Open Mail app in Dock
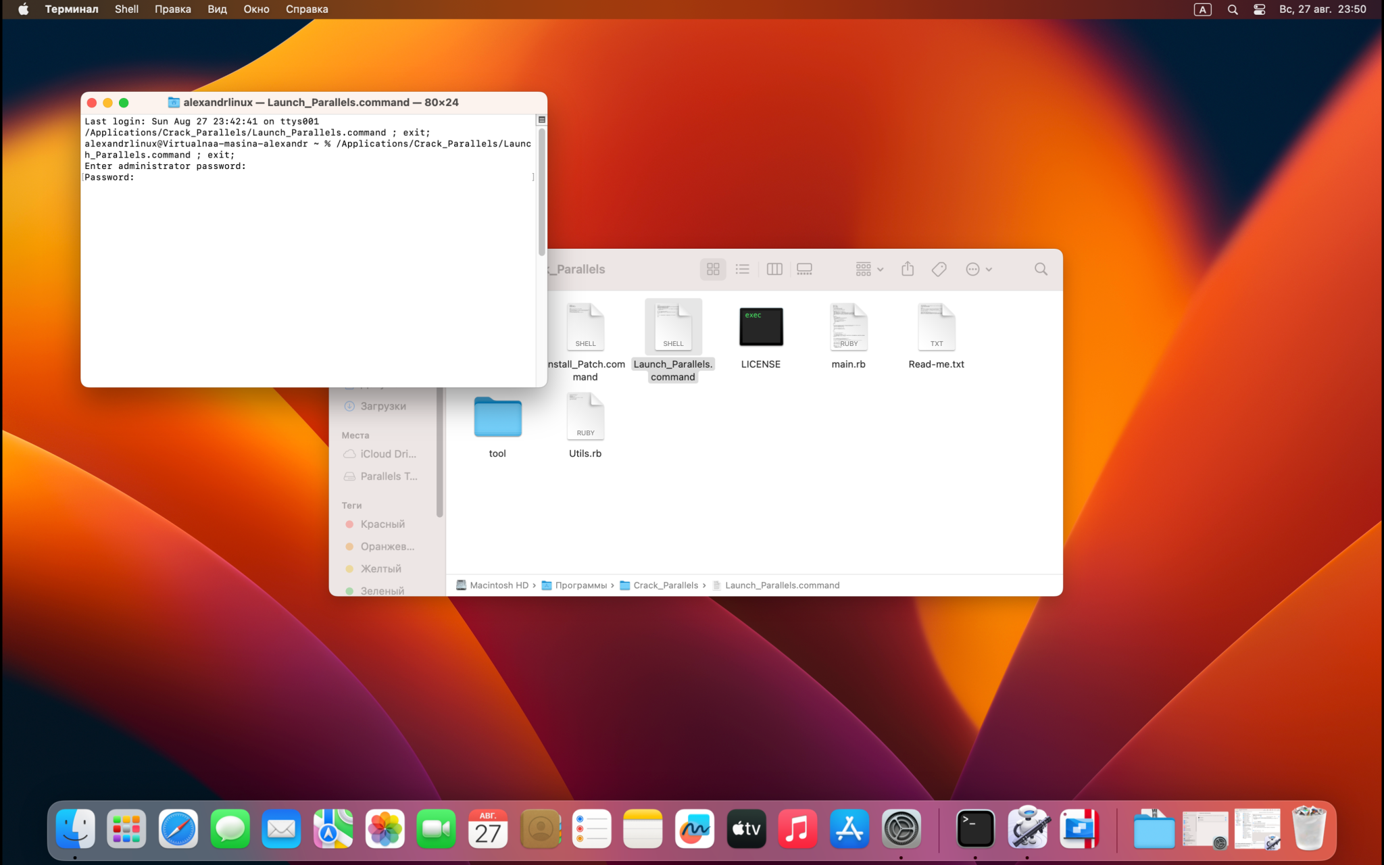 (x=281, y=829)
